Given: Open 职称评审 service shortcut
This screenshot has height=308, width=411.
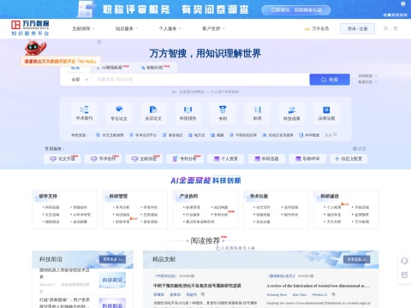Looking at the screenshot, I should pos(307,158).
